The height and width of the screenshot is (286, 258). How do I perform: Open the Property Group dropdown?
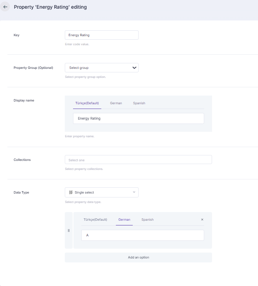click(102, 68)
